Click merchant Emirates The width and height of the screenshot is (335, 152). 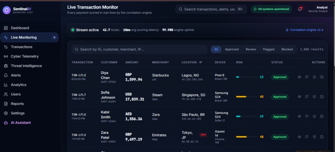(159, 135)
